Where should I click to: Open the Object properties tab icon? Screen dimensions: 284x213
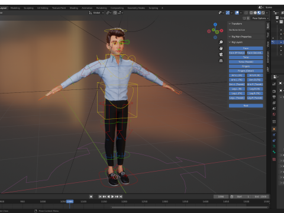click(274, 129)
